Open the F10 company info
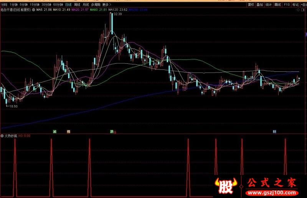 [287, 5]
